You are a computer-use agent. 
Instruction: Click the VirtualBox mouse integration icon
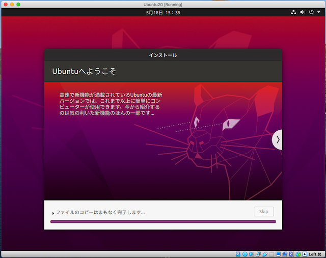[298, 254]
